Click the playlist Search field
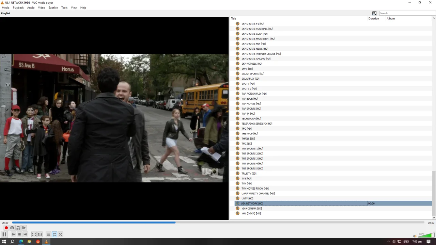This screenshot has width=436, height=245. (407, 13)
